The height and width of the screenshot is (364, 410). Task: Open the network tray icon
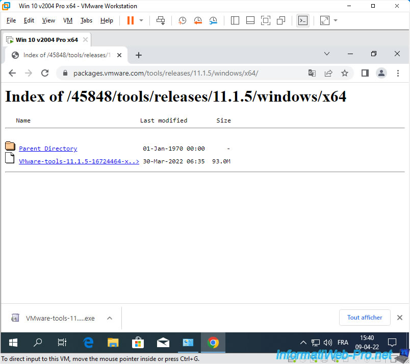315,342
